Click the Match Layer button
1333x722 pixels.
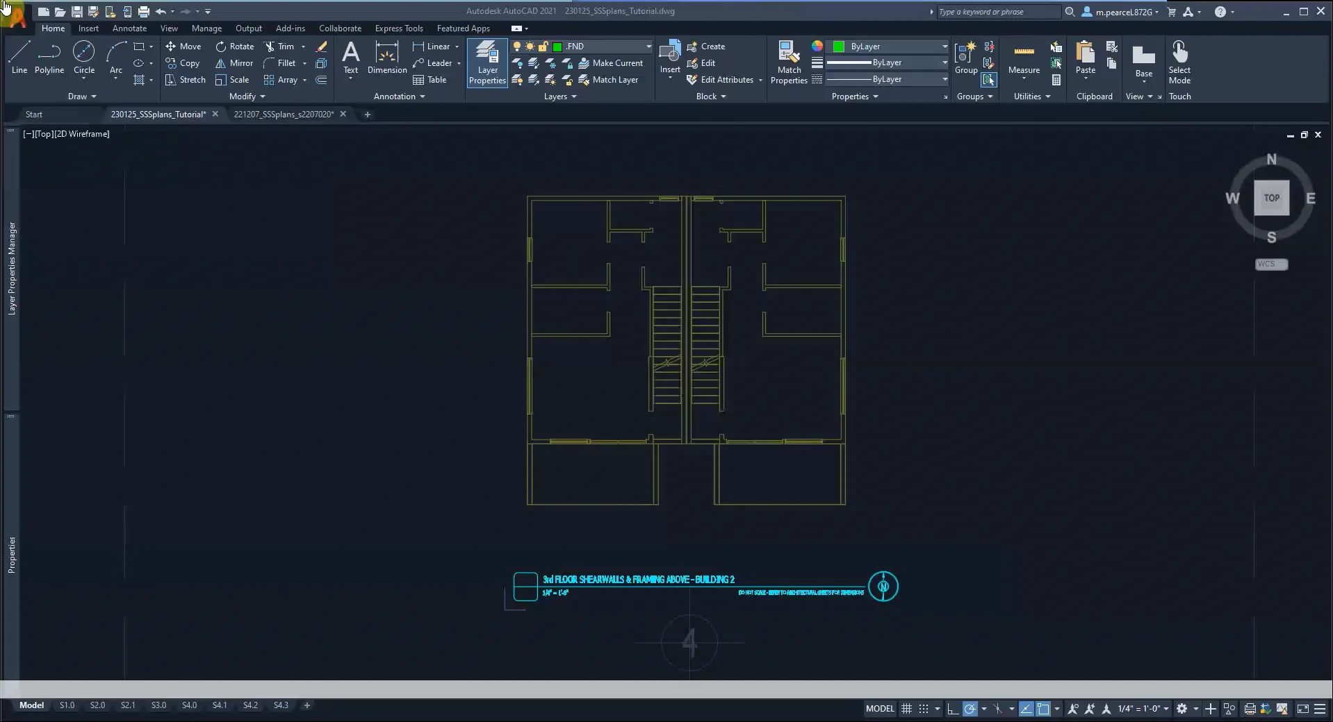tap(608, 80)
